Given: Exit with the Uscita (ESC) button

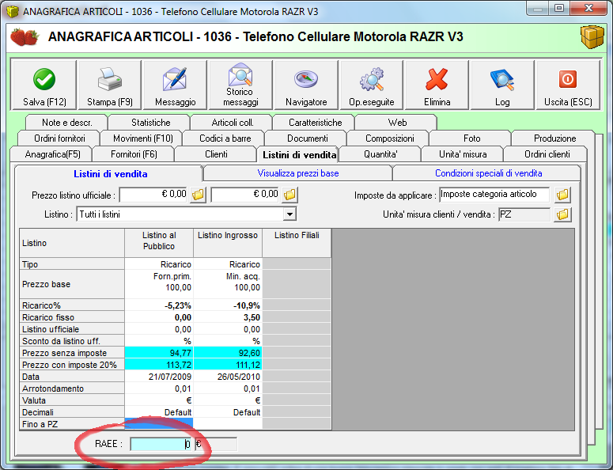Looking at the screenshot, I should coord(568,85).
